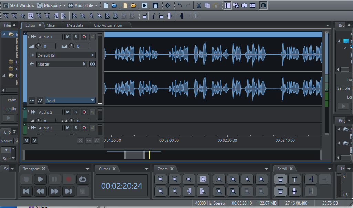This screenshot has width=353, height=208.
Task: Click the Undo arrow in toolbar
Action: 180,5
